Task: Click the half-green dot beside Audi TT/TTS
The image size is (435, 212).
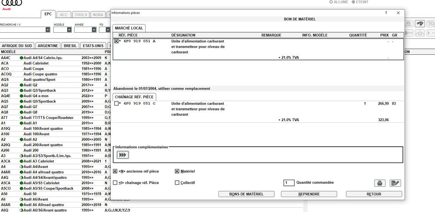Action: coord(21,118)
